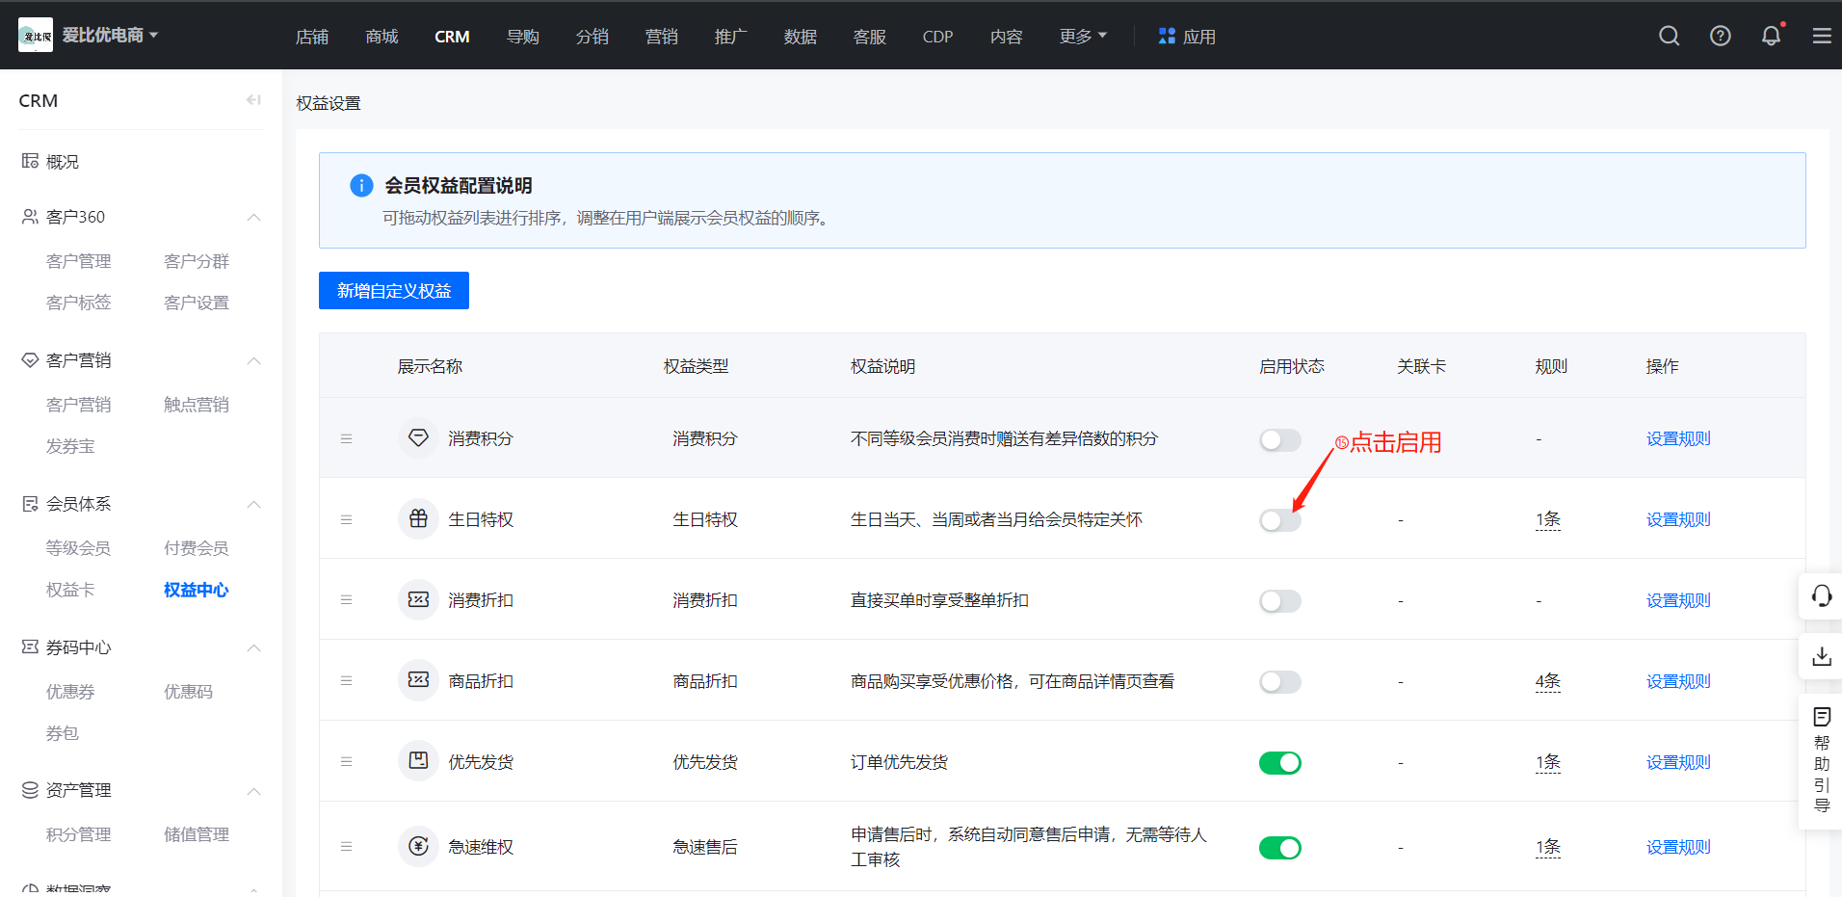Collapse the CRM sidebar arrow icon
The height and width of the screenshot is (897, 1842).
tap(253, 100)
